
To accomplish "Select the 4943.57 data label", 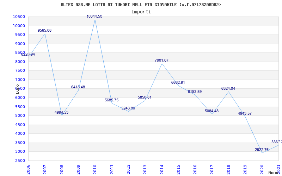I will click(245, 113).
